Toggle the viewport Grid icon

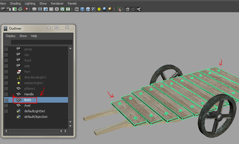[x=34, y=9]
